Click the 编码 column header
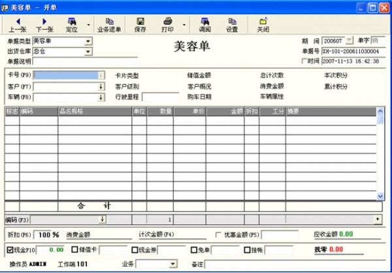 point(39,112)
